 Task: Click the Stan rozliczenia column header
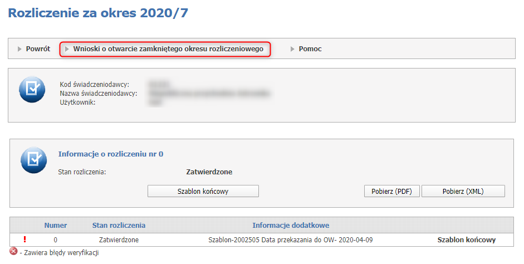[119, 225]
